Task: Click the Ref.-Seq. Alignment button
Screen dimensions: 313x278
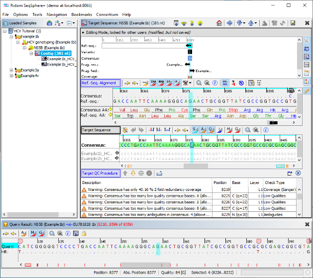Action: [100, 83]
